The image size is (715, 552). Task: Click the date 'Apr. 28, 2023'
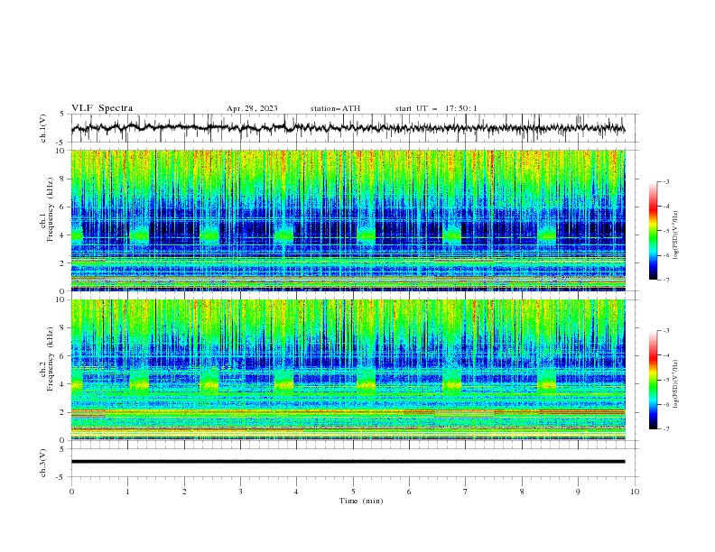[252, 108]
